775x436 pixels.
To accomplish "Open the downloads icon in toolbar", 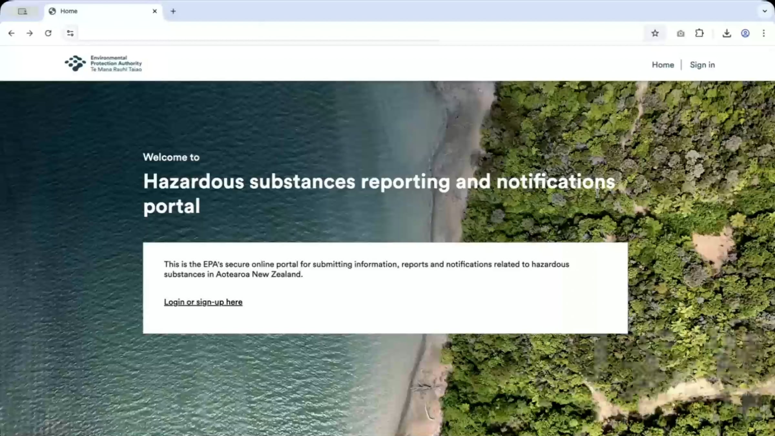I will tap(727, 33).
